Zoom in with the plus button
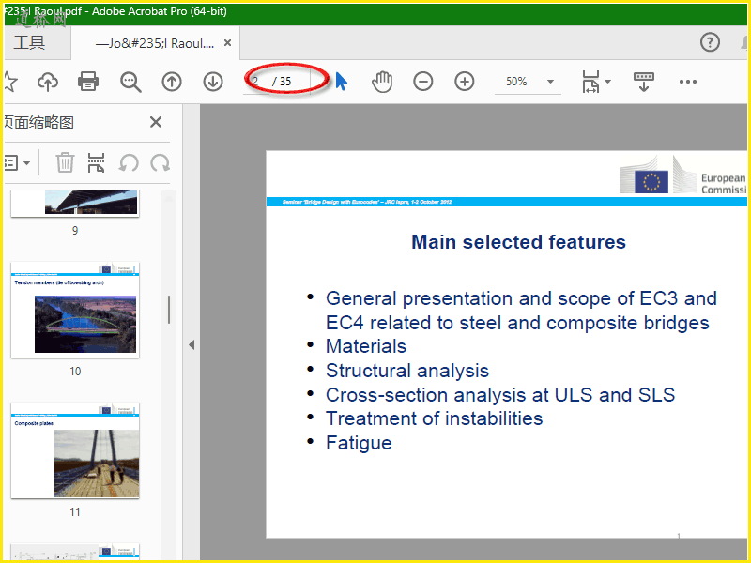751x563 pixels. tap(465, 82)
